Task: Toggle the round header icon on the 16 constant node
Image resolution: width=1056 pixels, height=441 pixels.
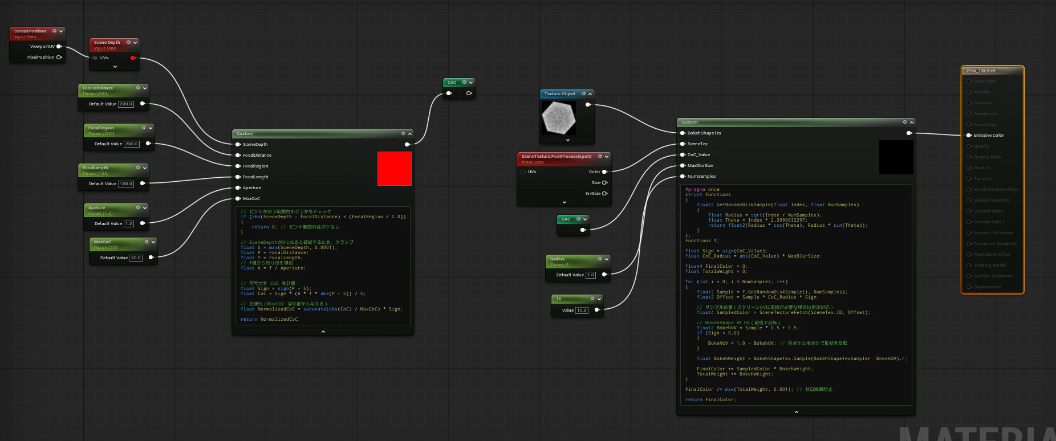Action: click(592, 299)
